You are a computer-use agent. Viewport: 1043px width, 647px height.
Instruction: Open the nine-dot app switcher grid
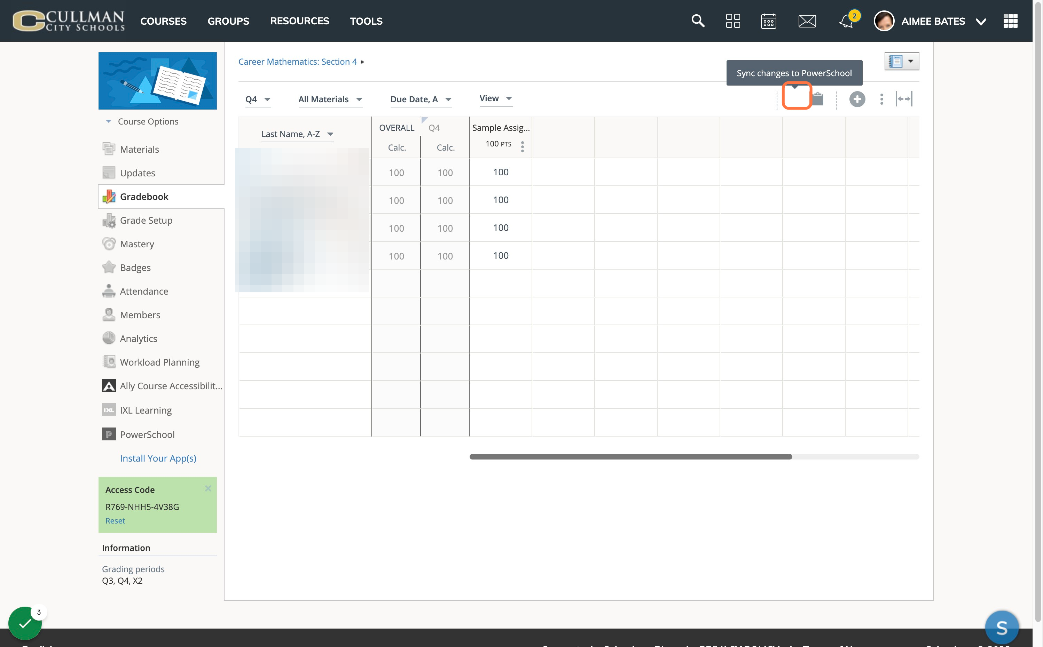click(1011, 21)
